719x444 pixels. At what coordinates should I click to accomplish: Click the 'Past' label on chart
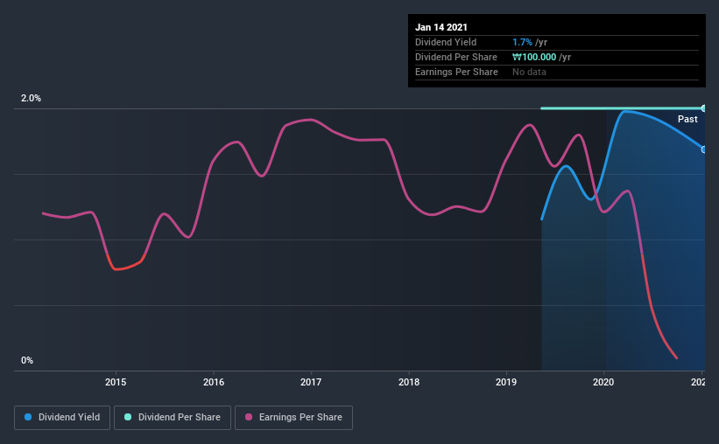tap(687, 120)
